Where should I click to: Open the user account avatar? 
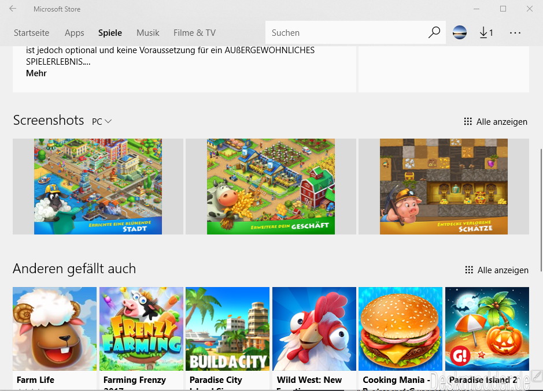pos(460,32)
